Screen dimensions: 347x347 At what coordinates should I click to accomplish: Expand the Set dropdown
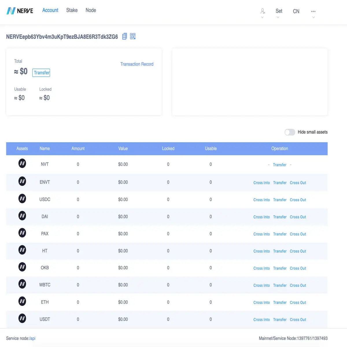click(x=279, y=11)
